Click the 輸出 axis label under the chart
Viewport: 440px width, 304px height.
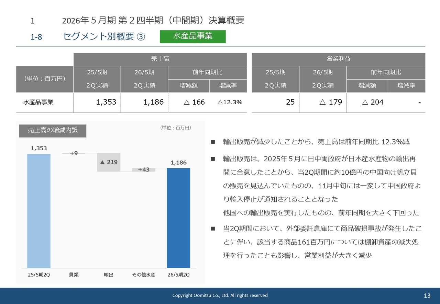tap(109, 275)
